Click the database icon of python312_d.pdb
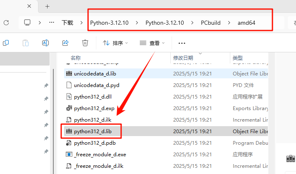The width and height of the screenshot is (296, 174). point(69,143)
